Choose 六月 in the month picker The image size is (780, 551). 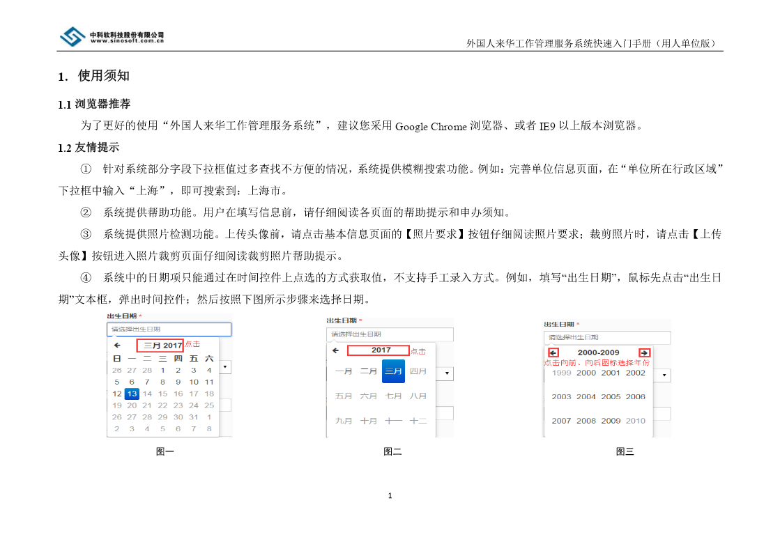click(369, 396)
